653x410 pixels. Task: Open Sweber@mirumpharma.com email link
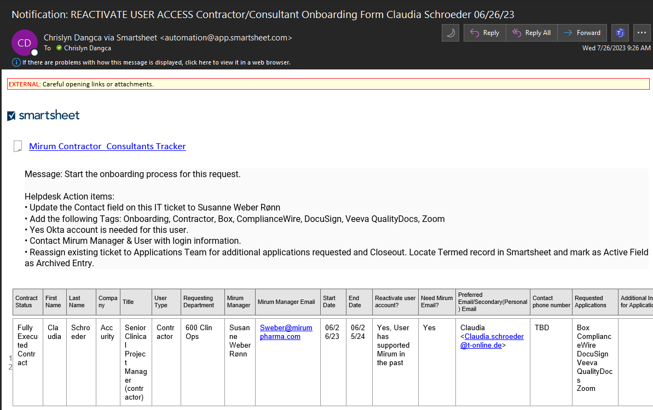[286, 332]
